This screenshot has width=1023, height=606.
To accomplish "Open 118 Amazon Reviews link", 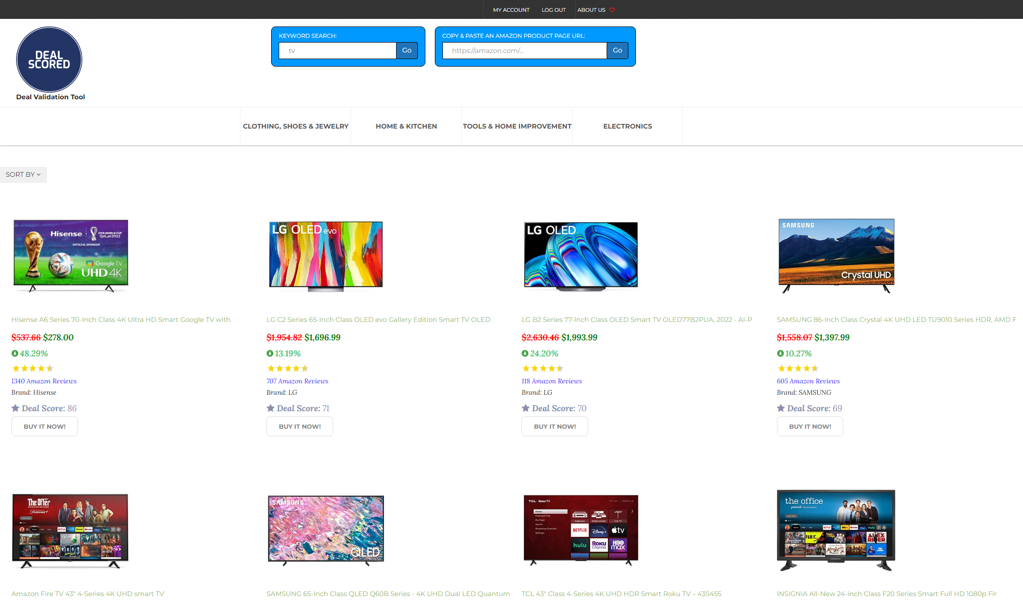I will (x=552, y=381).
